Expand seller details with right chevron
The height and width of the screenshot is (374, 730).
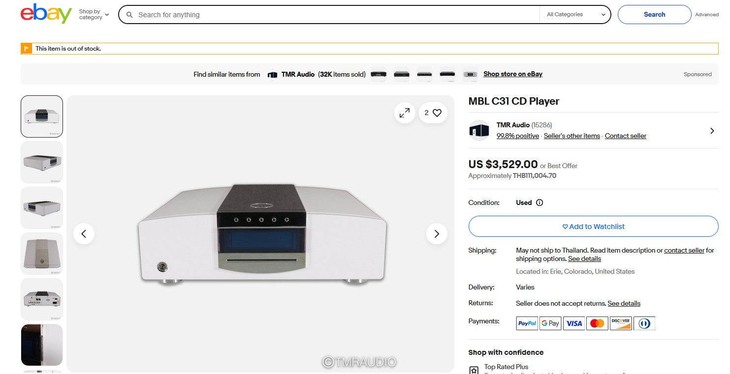[712, 131]
